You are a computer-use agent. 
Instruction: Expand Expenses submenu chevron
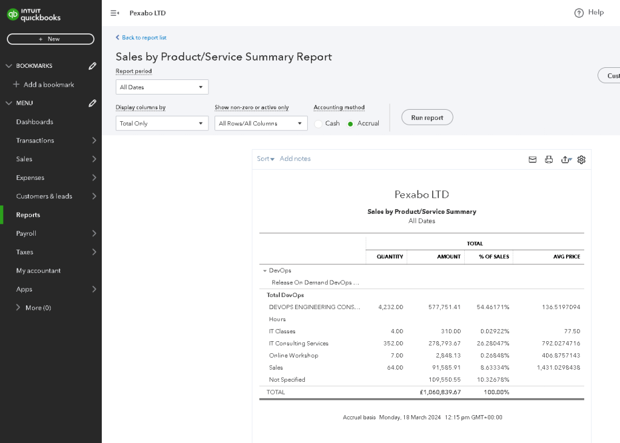[94, 178]
